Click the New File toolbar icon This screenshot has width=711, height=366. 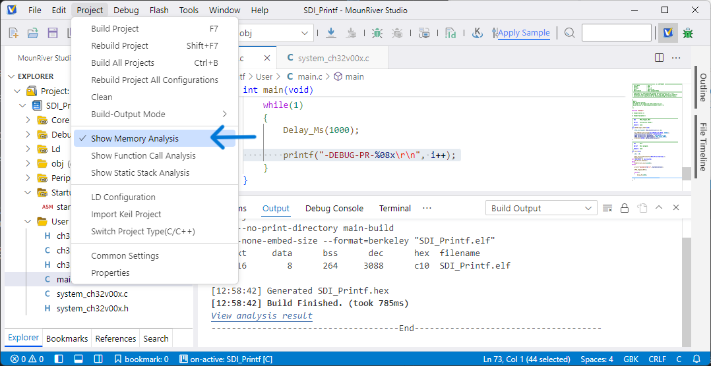(x=14, y=33)
